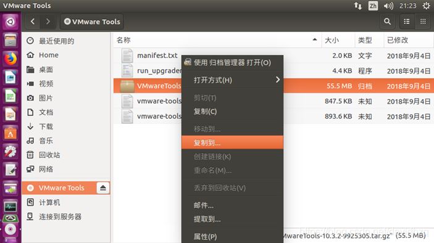The width and height of the screenshot is (434, 243).
Task: Click the VMware Tools location path button
Action: tap(92, 22)
